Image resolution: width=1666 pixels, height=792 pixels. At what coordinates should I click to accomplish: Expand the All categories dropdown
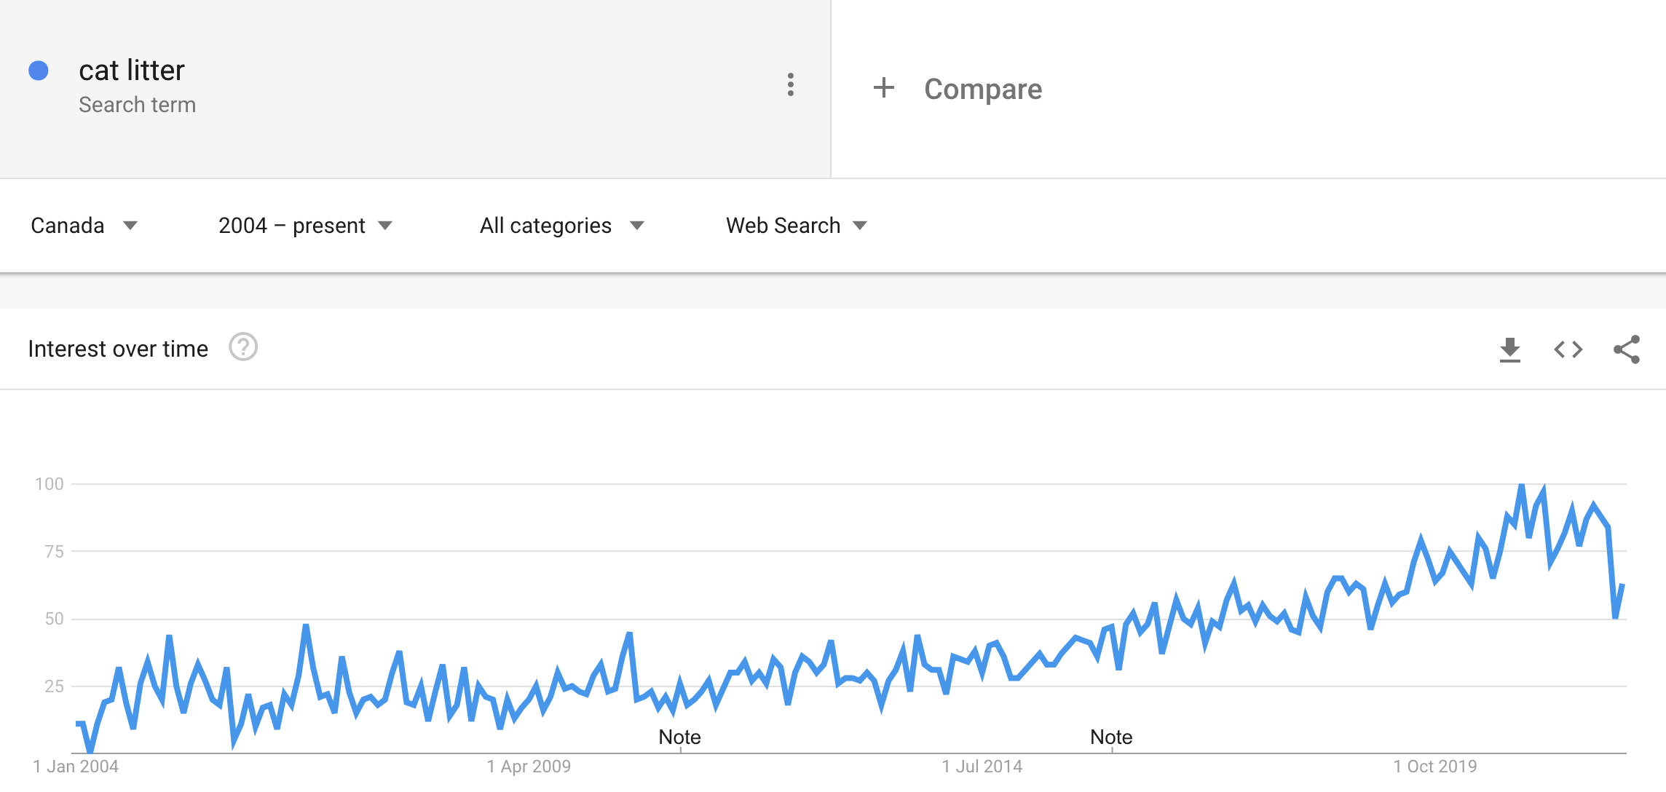562,226
